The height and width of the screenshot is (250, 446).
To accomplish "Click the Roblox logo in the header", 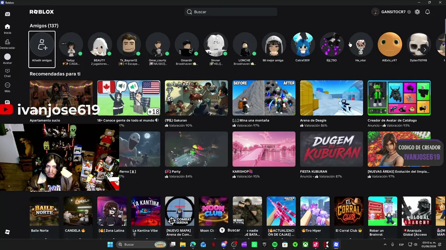I will click(x=42, y=12).
